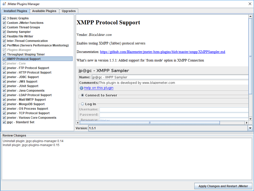
Task: Open the Version 1.5.1 dropdown arrow
Action: point(250,128)
